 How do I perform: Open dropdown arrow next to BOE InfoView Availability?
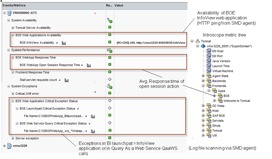point(57,43)
